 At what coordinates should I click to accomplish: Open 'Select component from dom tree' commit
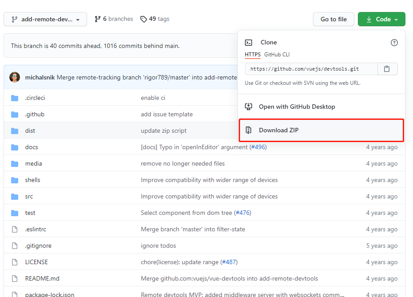pyautogui.click(x=186, y=213)
